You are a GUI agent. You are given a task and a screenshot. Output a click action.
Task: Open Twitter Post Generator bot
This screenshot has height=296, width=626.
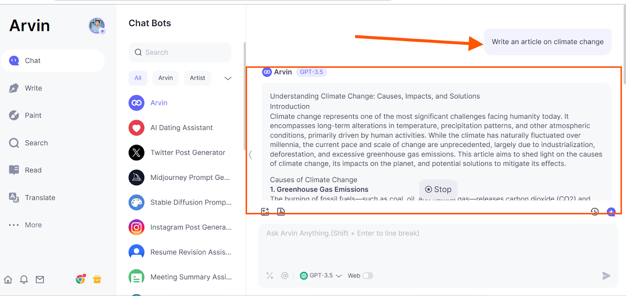[180, 152]
